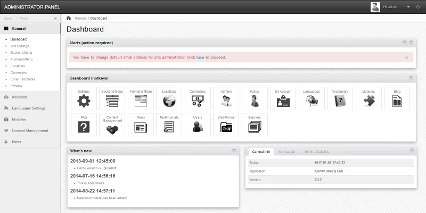Open the Hi, admin dropdown arrow
The height and width of the screenshot is (213, 426).
point(408,7)
